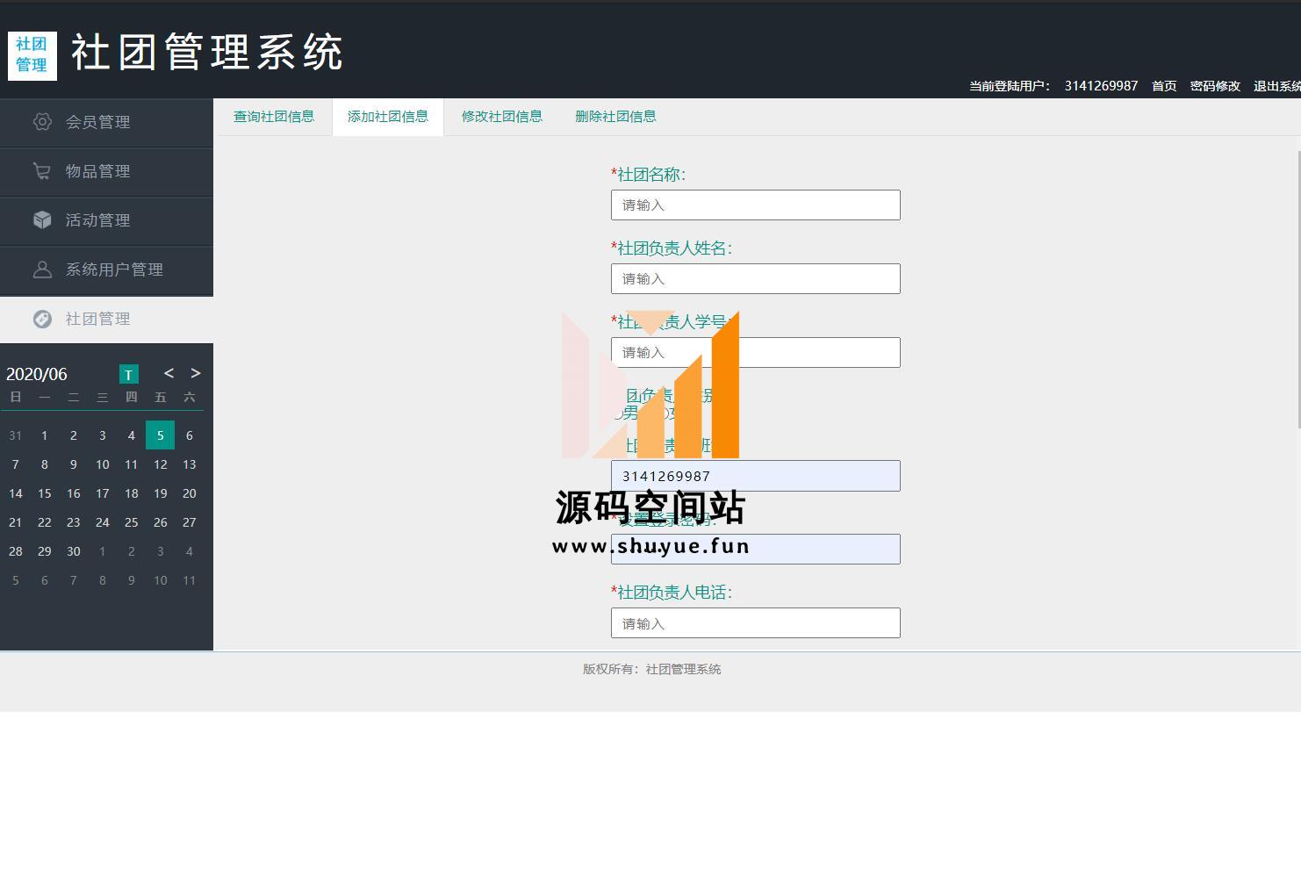Viewport: 1301px width, 870px height.
Task: Select date 30 in calendar
Action: coord(73,551)
